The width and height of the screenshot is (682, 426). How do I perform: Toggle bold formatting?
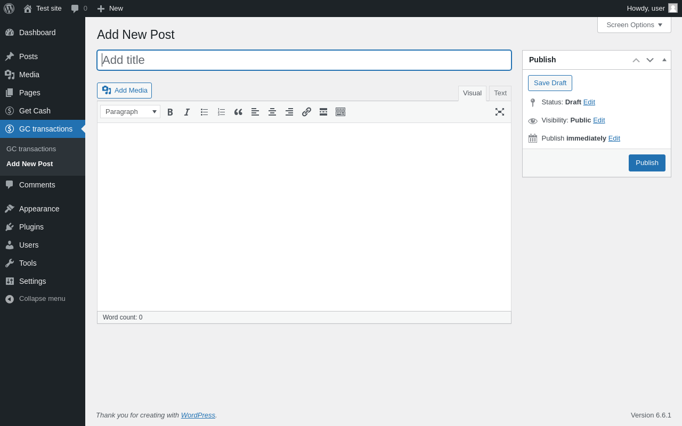click(x=170, y=112)
